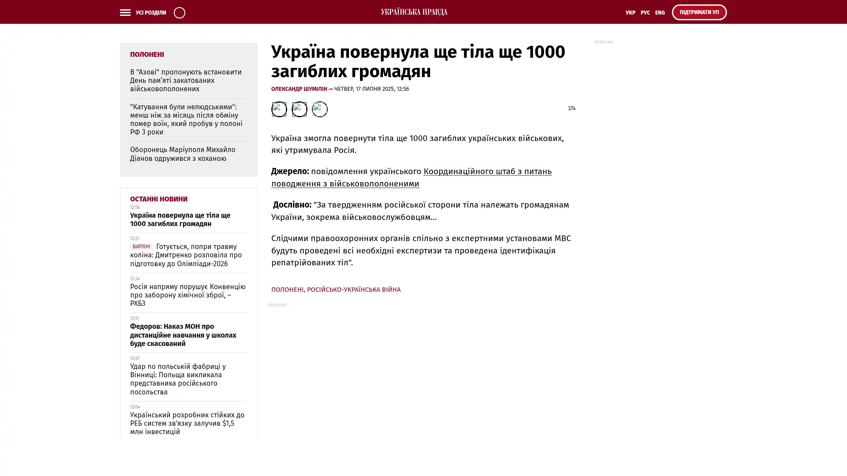Viewport: 847px width, 476px height.
Task: Click the first share icon under the byline
Action: 279,109
